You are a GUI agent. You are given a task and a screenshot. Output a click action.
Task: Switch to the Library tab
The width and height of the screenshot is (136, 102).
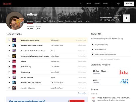(45, 21)
